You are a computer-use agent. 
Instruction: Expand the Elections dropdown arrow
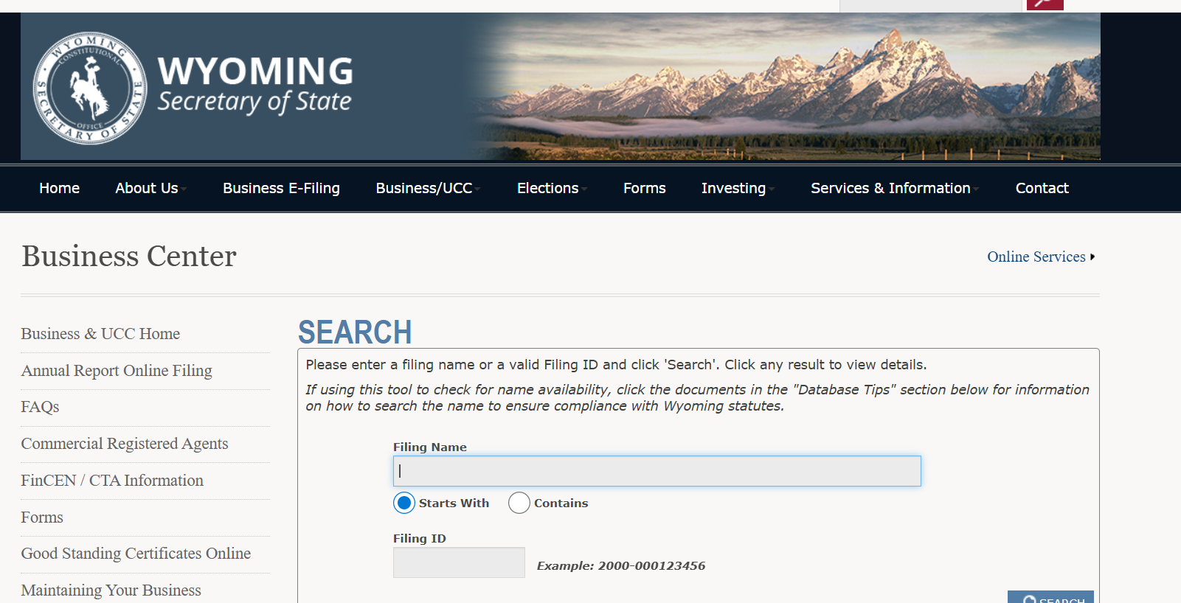[584, 189]
